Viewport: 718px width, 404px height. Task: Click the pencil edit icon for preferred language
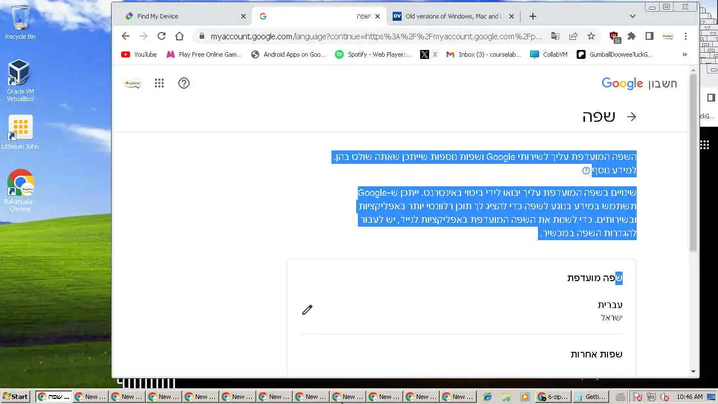[x=307, y=310]
